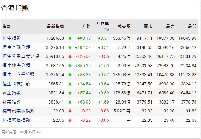Open the 恒生公用事業分類 index link
Screen dimensions: 201x139
[x=21, y=56]
